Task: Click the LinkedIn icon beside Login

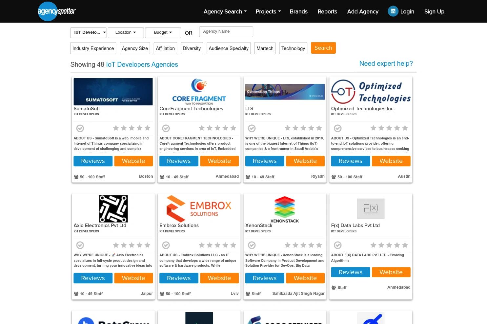Action: pos(393,11)
